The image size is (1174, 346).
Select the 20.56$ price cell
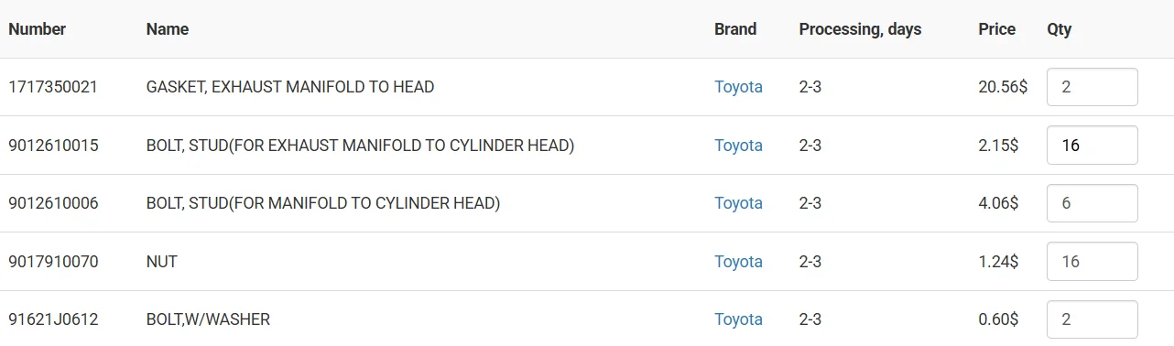1003,87
